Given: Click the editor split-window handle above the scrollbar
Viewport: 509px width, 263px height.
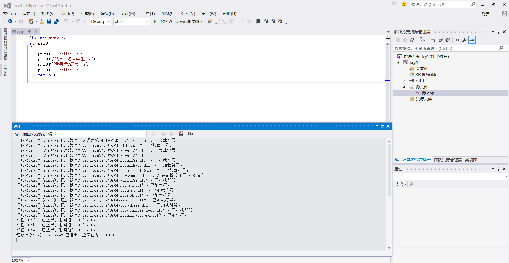Looking at the screenshot, I should [x=388, y=38].
